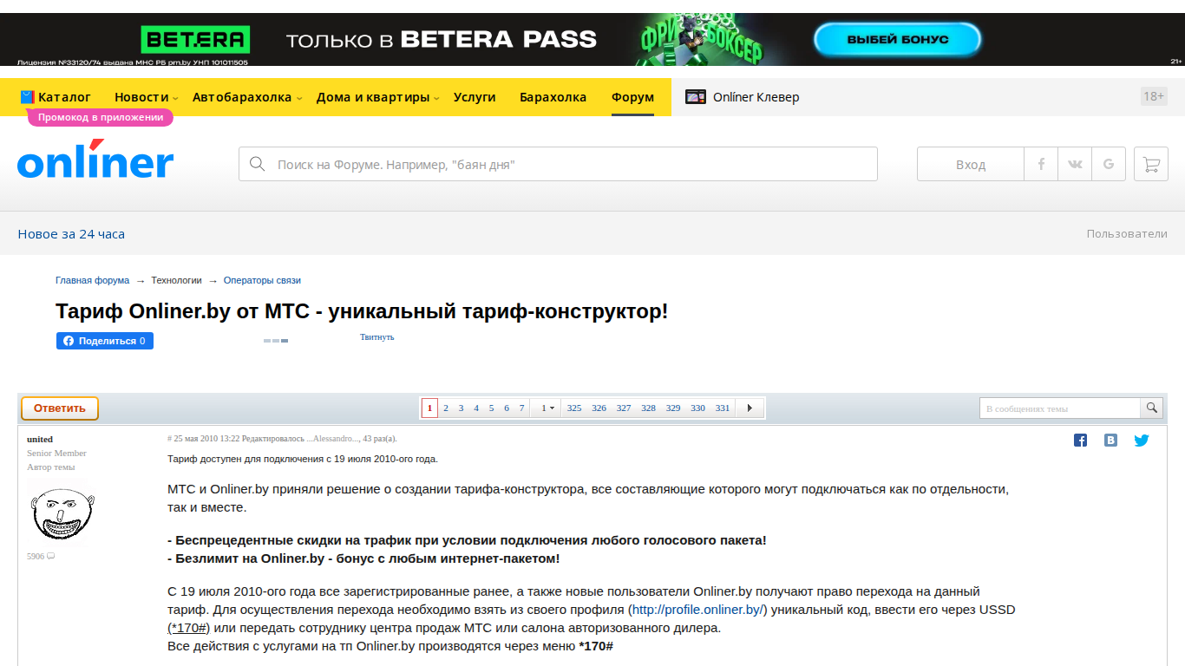Open the Услуги menu item
Viewport: 1185px width, 666px height.
(475, 97)
